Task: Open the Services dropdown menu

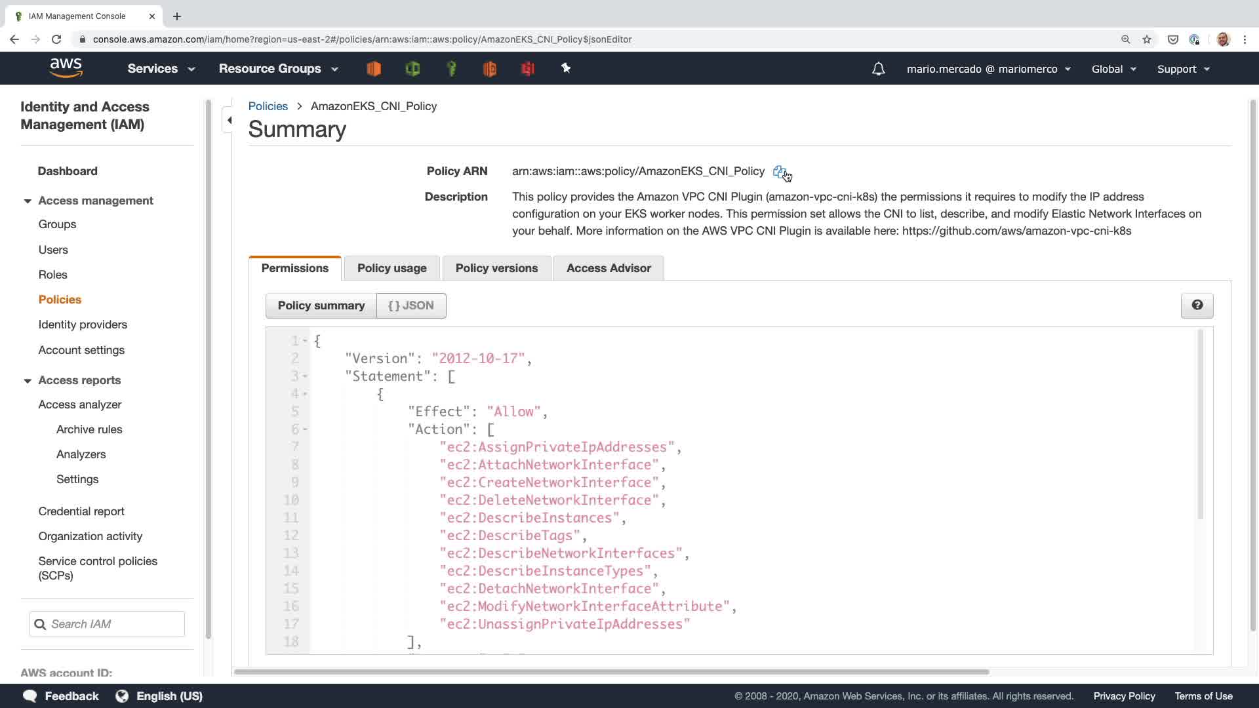Action: (161, 69)
